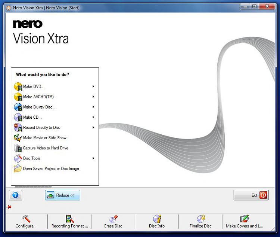The height and width of the screenshot is (237, 280).
Task: Expand the Disc Tools submenu arrow
Action: pyautogui.click(x=93, y=158)
